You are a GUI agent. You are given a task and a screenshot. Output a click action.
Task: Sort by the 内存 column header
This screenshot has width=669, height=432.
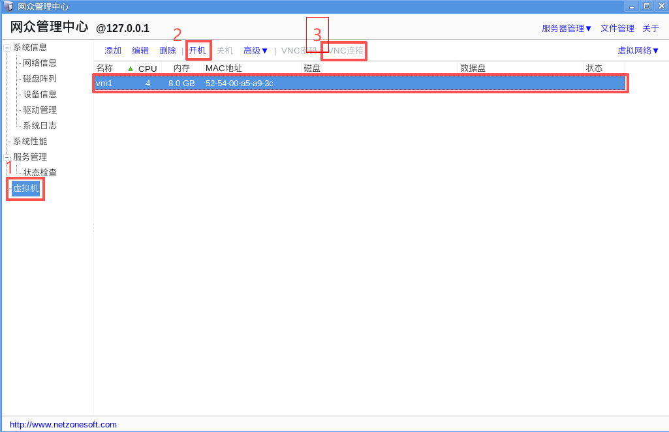coord(181,69)
